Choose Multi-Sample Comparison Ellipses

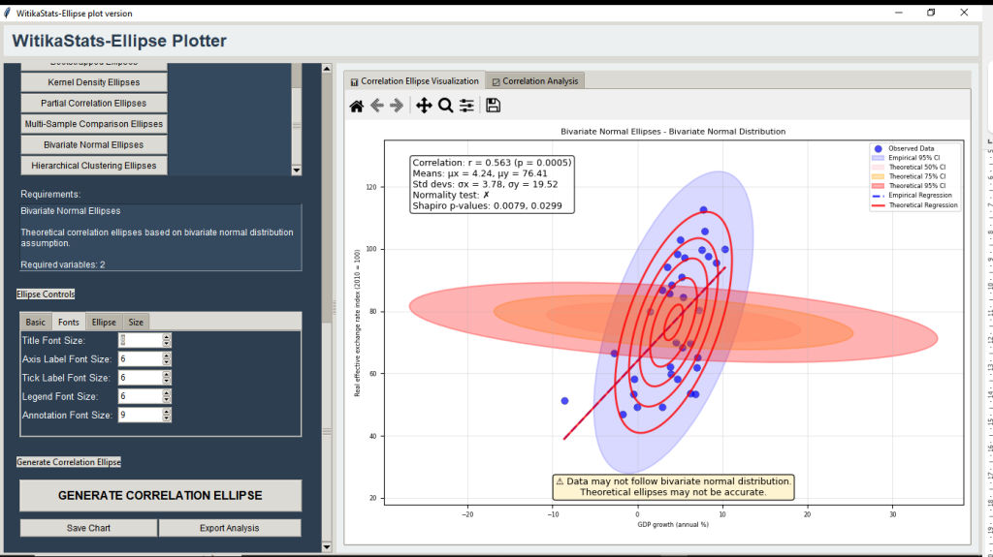[x=94, y=124]
